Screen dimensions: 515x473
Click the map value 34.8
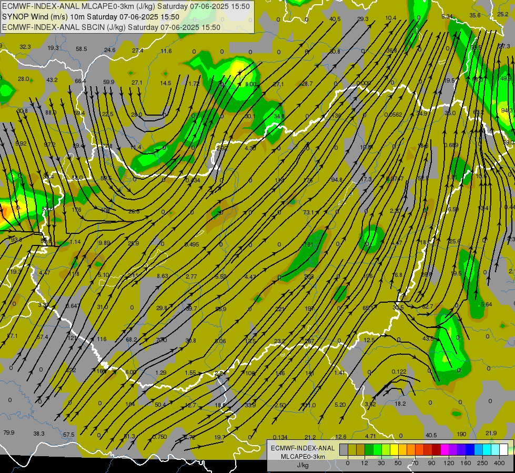pos(279,116)
